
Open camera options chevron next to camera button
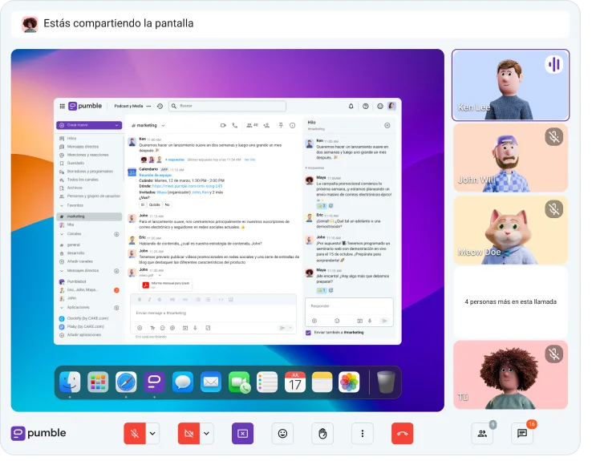207,433
